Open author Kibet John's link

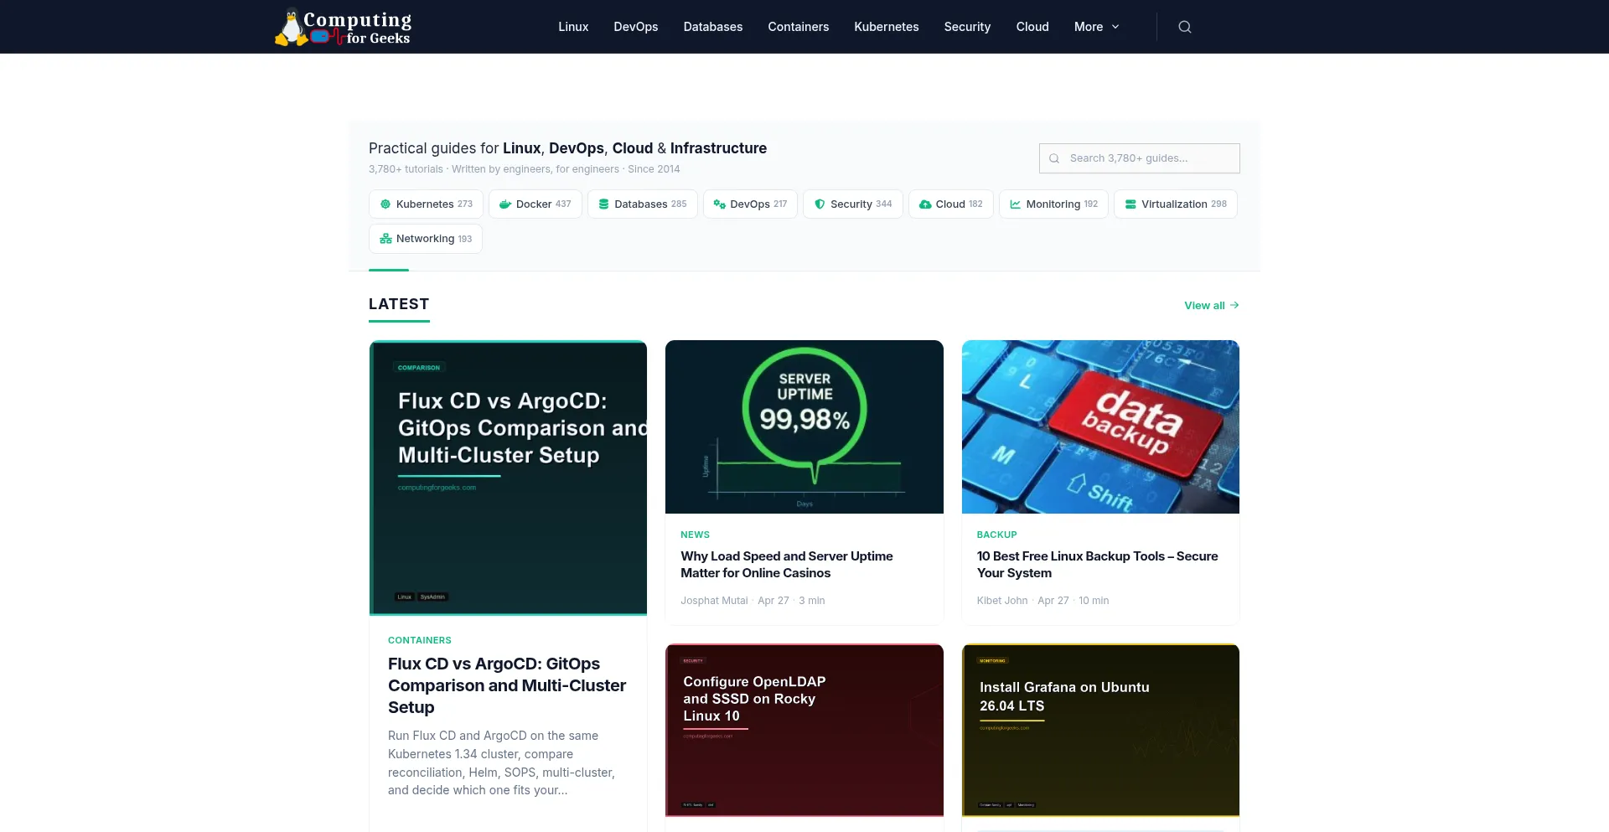(1002, 601)
